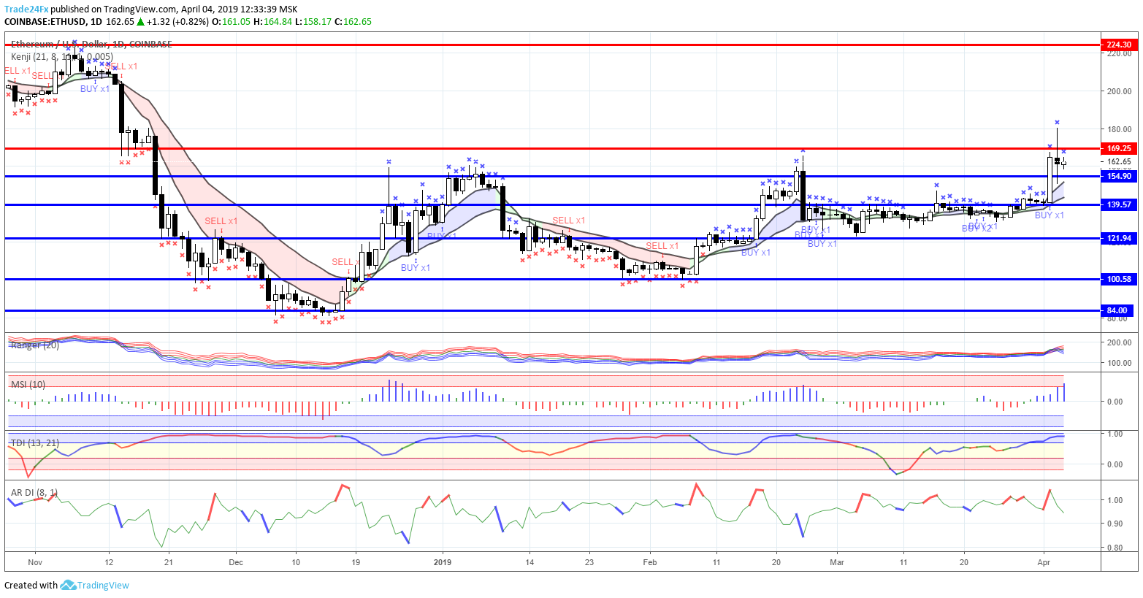Open the Trade24Fx author link
This screenshot has width=1143, height=598.
coord(26,9)
